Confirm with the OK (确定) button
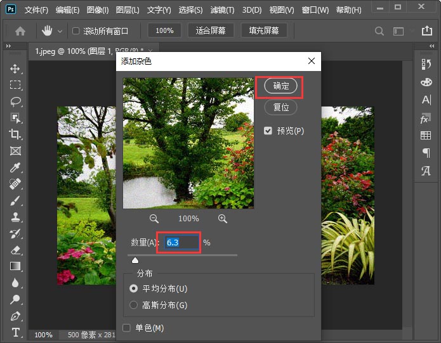441x343 pixels. (x=280, y=86)
